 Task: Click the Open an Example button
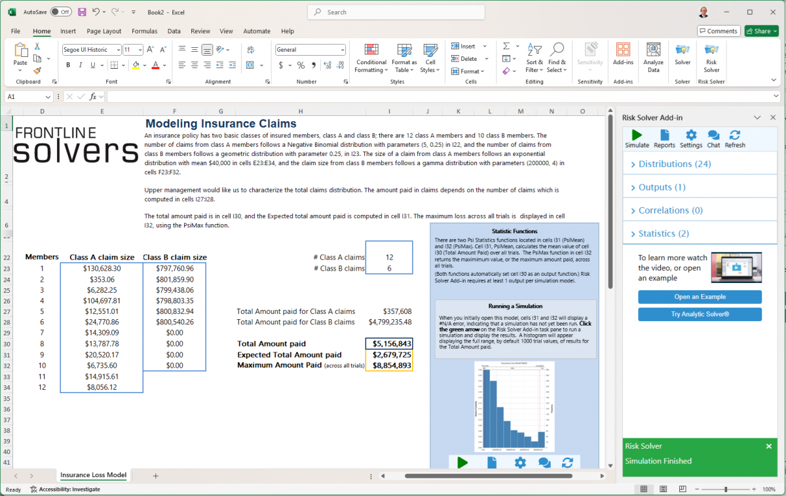[x=700, y=297]
